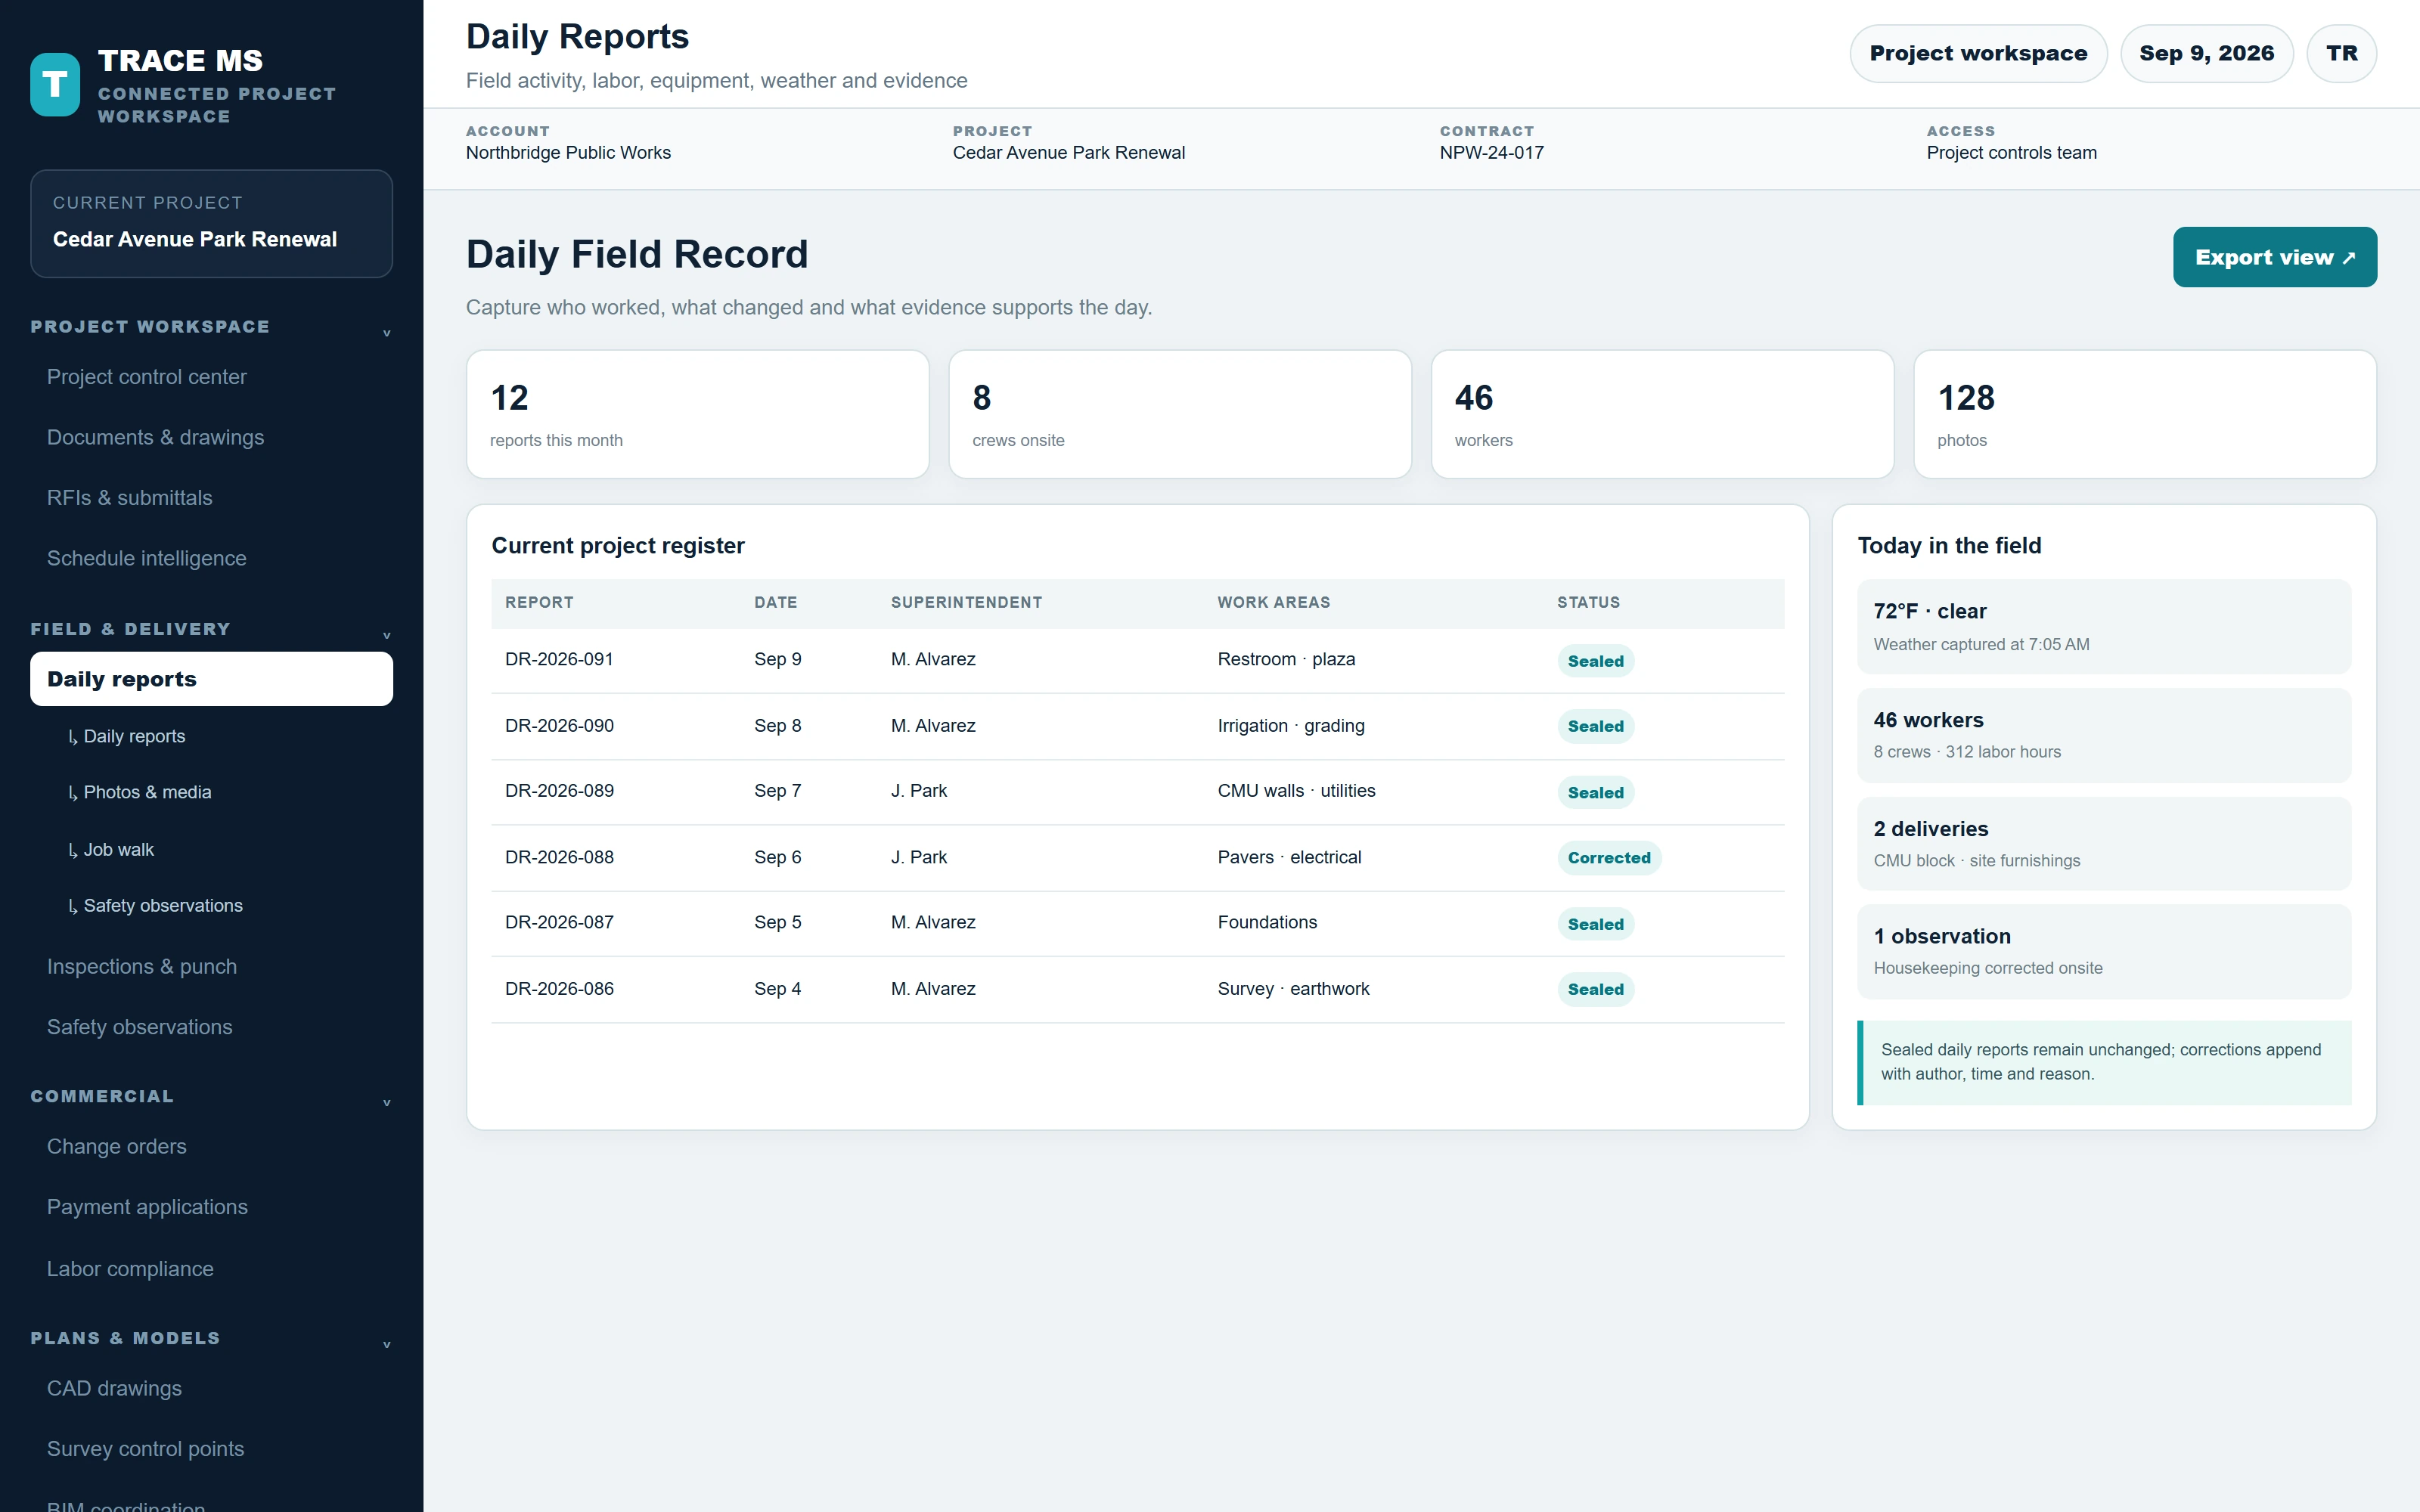Open the reports this month card
This screenshot has width=2420, height=1512.
click(x=698, y=414)
